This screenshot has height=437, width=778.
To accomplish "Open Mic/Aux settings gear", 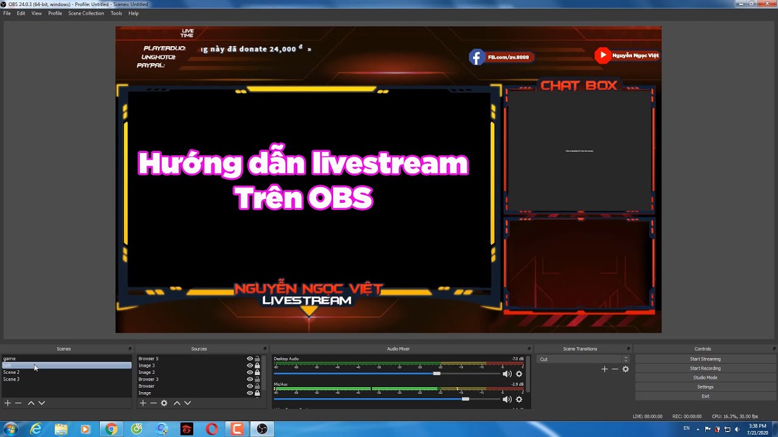I will click(x=519, y=399).
